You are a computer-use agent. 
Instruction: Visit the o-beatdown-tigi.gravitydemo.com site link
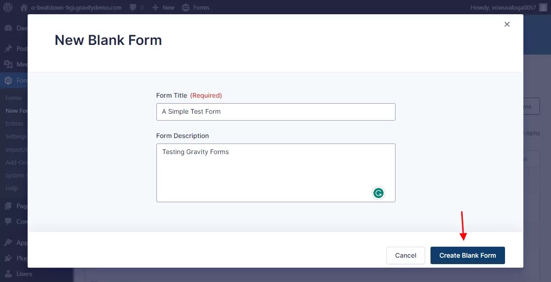click(x=76, y=7)
